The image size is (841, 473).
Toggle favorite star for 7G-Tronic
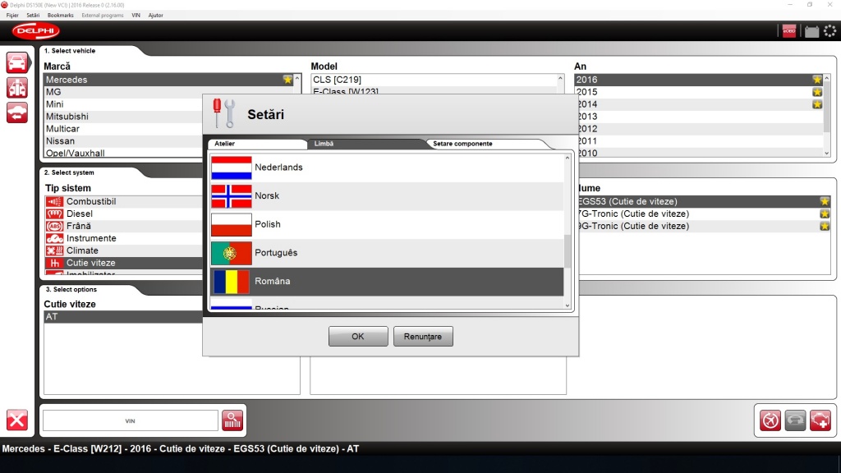click(825, 214)
